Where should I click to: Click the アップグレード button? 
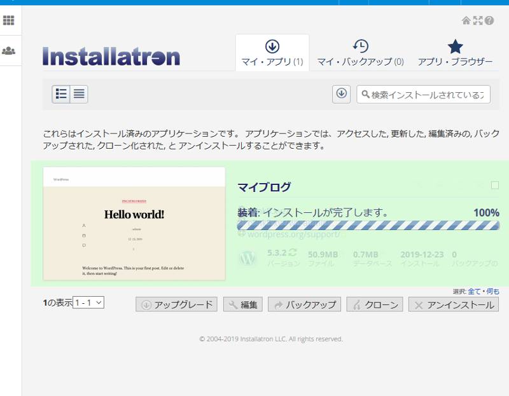pos(176,304)
